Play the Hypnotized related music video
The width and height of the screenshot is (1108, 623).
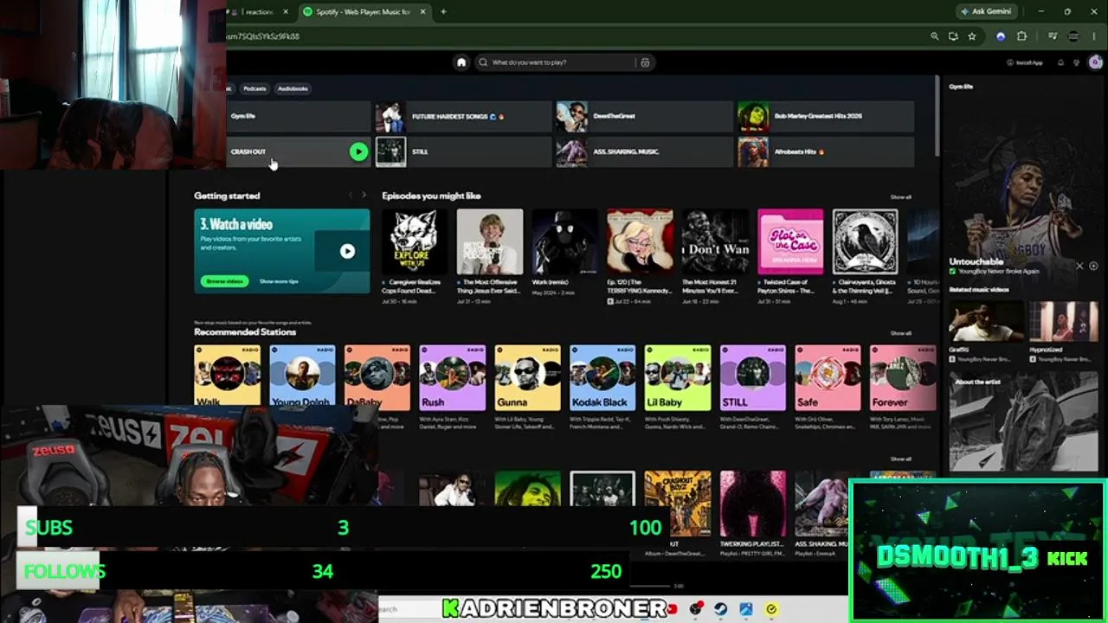pyautogui.click(x=1064, y=322)
